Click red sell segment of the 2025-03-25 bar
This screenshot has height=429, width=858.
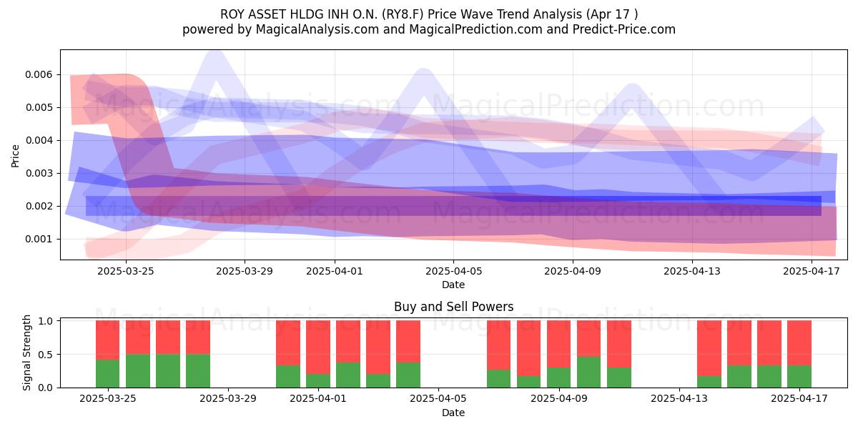(107, 340)
